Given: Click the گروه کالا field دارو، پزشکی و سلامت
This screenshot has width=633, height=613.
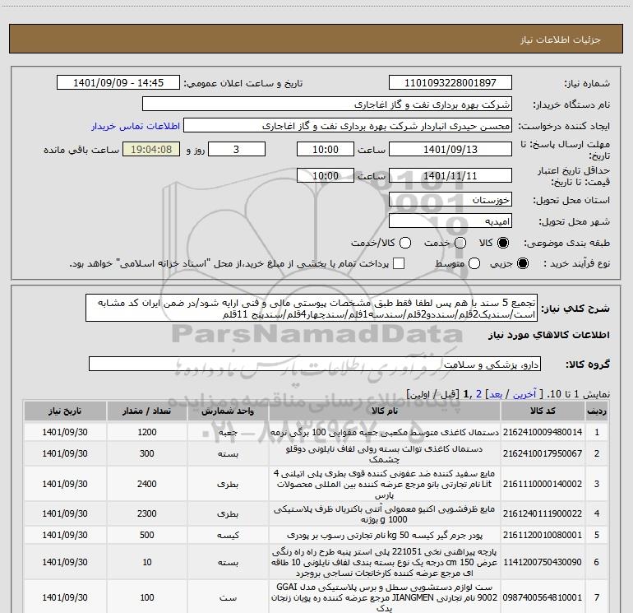Looking at the screenshot, I should tap(315, 364).
